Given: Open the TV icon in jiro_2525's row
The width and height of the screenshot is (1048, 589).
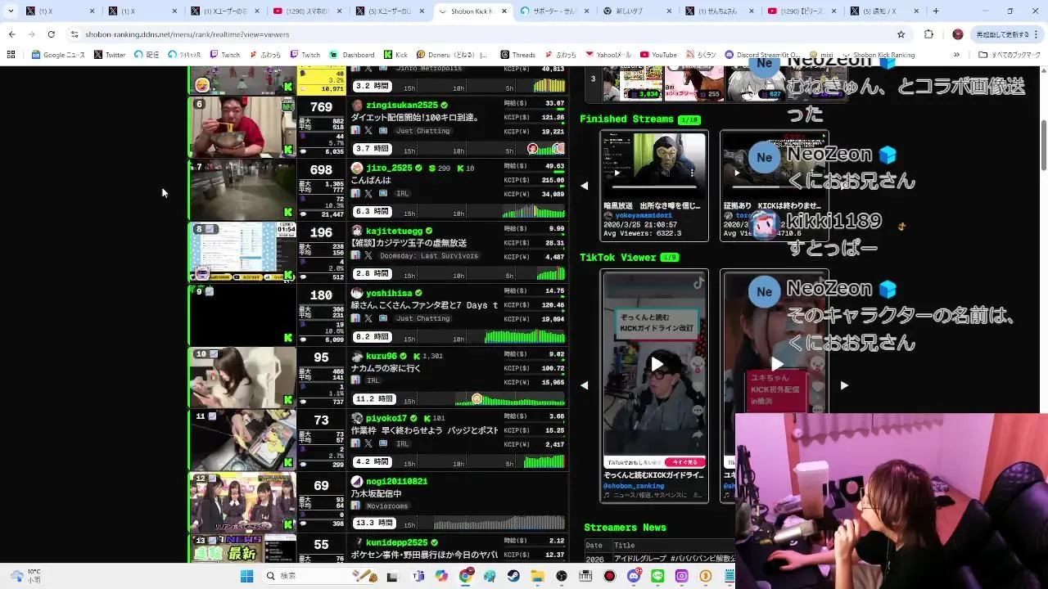Looking at the screenshot, I should pyautogui.click(x=382, y=194).
